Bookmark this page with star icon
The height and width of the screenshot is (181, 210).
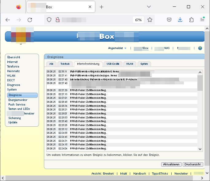(x=150, y=20)
